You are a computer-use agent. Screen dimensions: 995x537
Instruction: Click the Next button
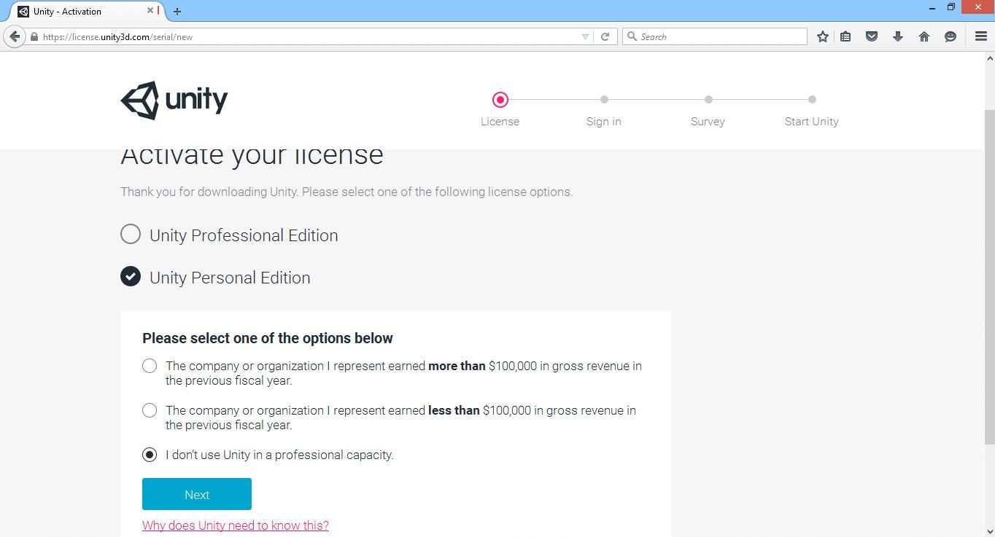[196, 493]
